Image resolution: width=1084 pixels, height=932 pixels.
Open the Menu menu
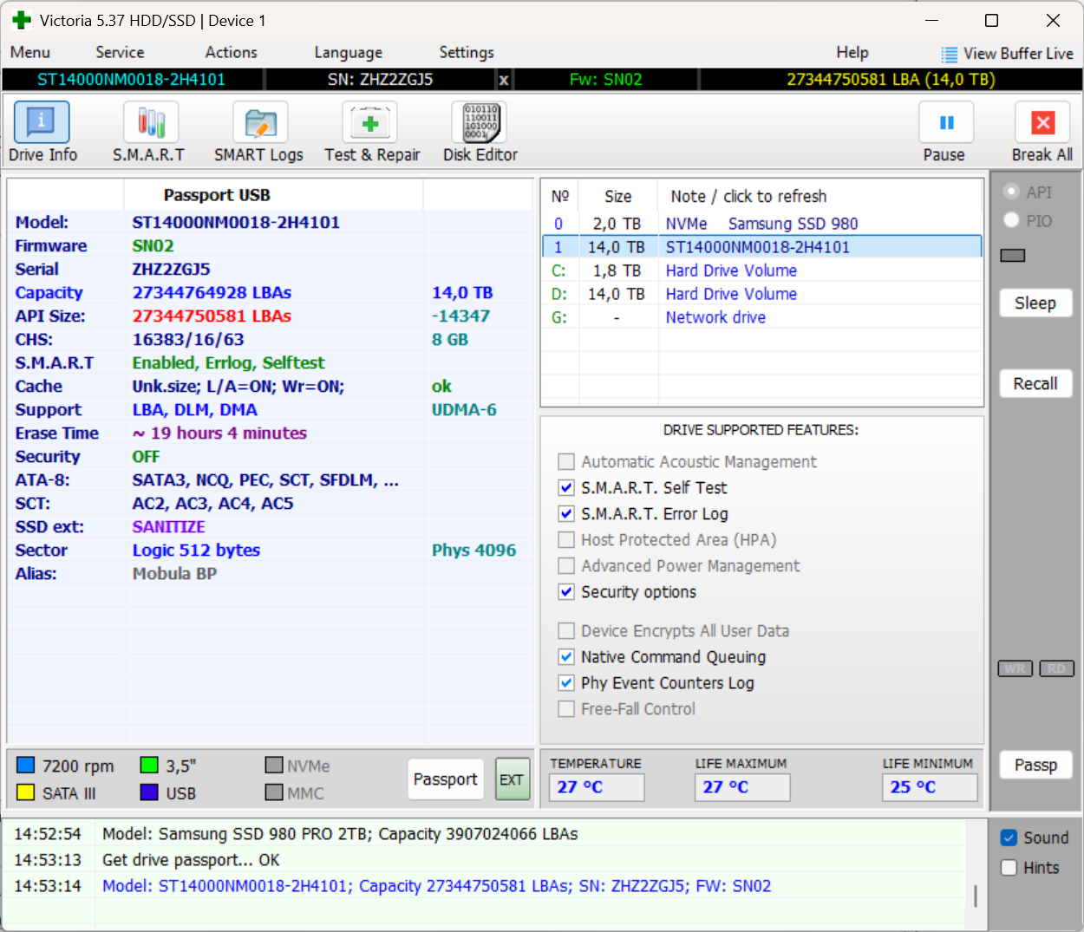[30, 52]
